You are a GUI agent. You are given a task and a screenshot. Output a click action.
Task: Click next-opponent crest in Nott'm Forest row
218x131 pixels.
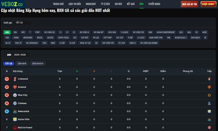point(209,127)
